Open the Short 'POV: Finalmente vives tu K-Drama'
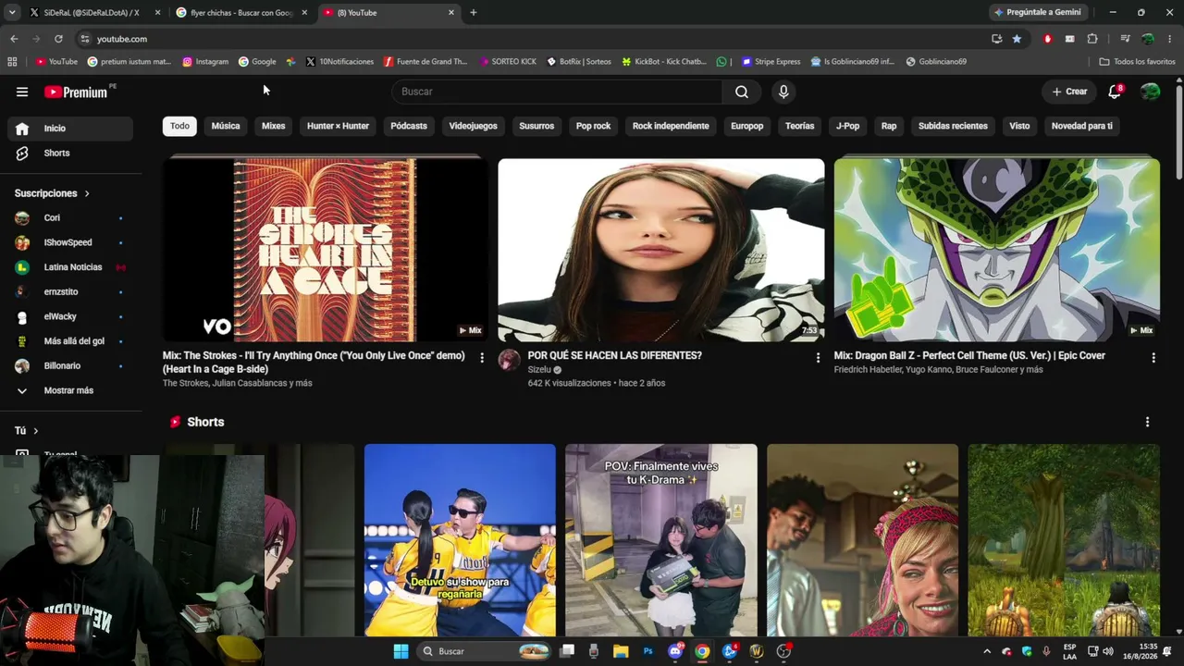This screenshot has width=1184, height=666. 661,540
